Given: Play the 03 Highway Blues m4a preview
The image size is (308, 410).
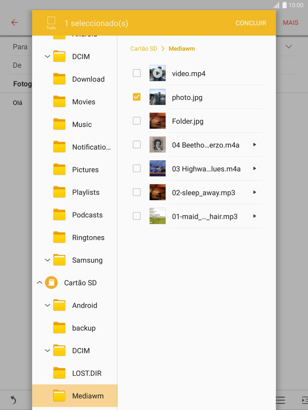Looking at the screenshot, I should [x=254, y=168].
